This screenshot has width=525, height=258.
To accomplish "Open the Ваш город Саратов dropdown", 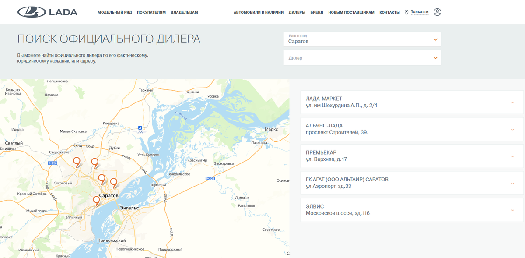I will [x=362, y=39].
